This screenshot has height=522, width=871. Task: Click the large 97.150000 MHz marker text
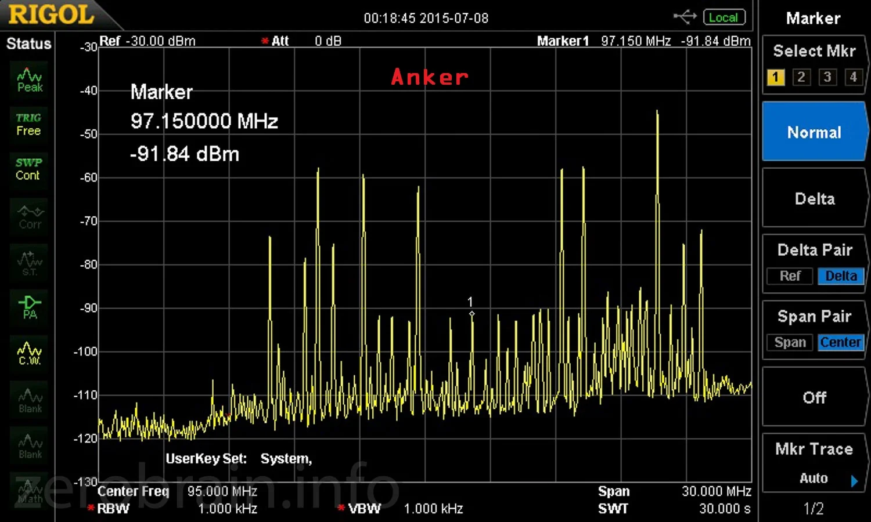click(x=204, y=121)
